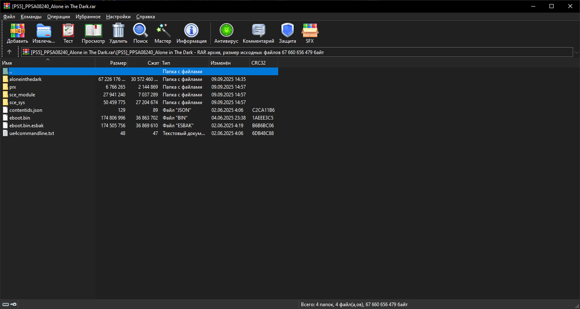Click the Файл "JSON" type cell

click(177, 110)
